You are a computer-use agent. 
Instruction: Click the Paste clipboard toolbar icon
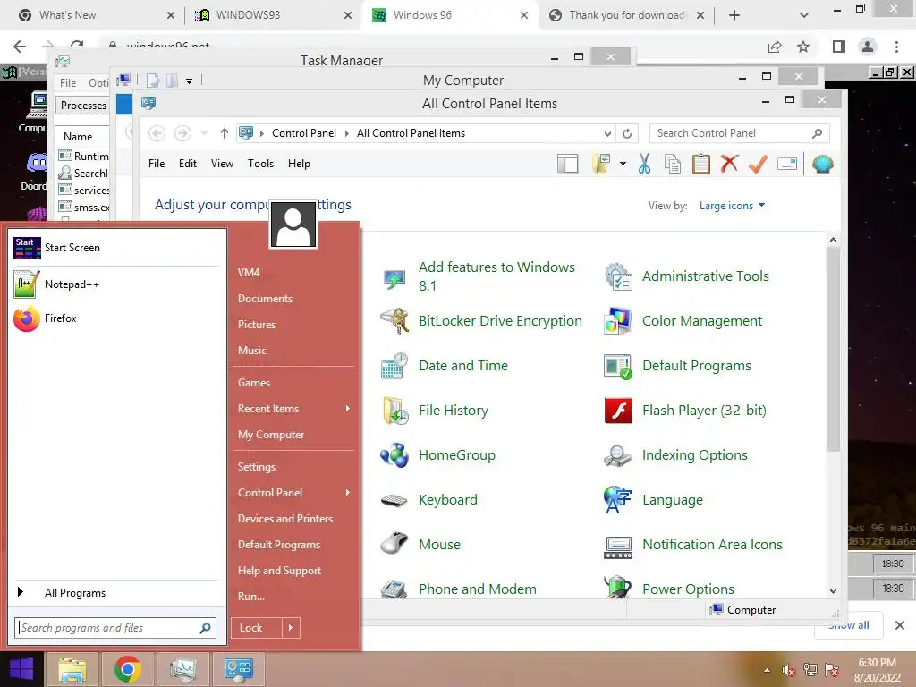[x=701, y=165]
